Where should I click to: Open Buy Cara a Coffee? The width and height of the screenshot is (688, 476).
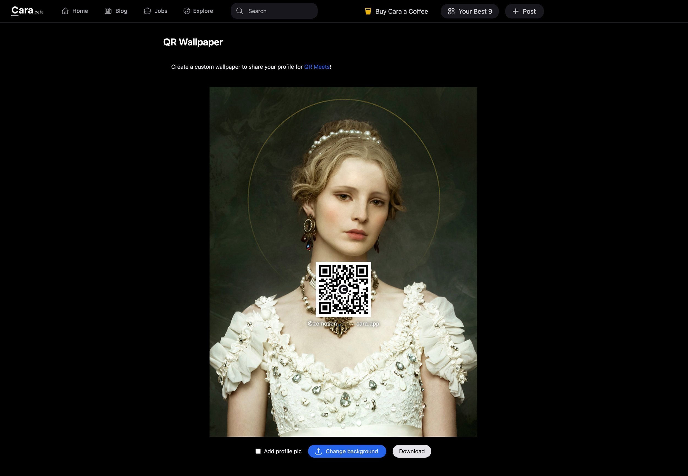click(x=396, y=11)
